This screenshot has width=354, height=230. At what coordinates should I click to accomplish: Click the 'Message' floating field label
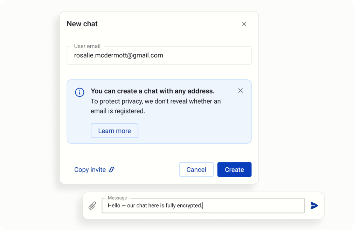point(117,198)
